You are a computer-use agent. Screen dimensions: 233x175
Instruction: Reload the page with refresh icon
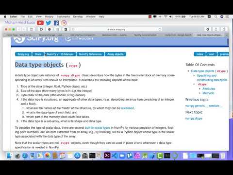pos(160,29)
